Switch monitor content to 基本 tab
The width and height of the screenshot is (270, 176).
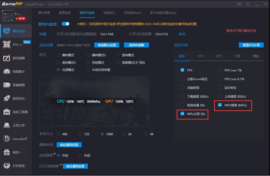click(x=182, y=56)
